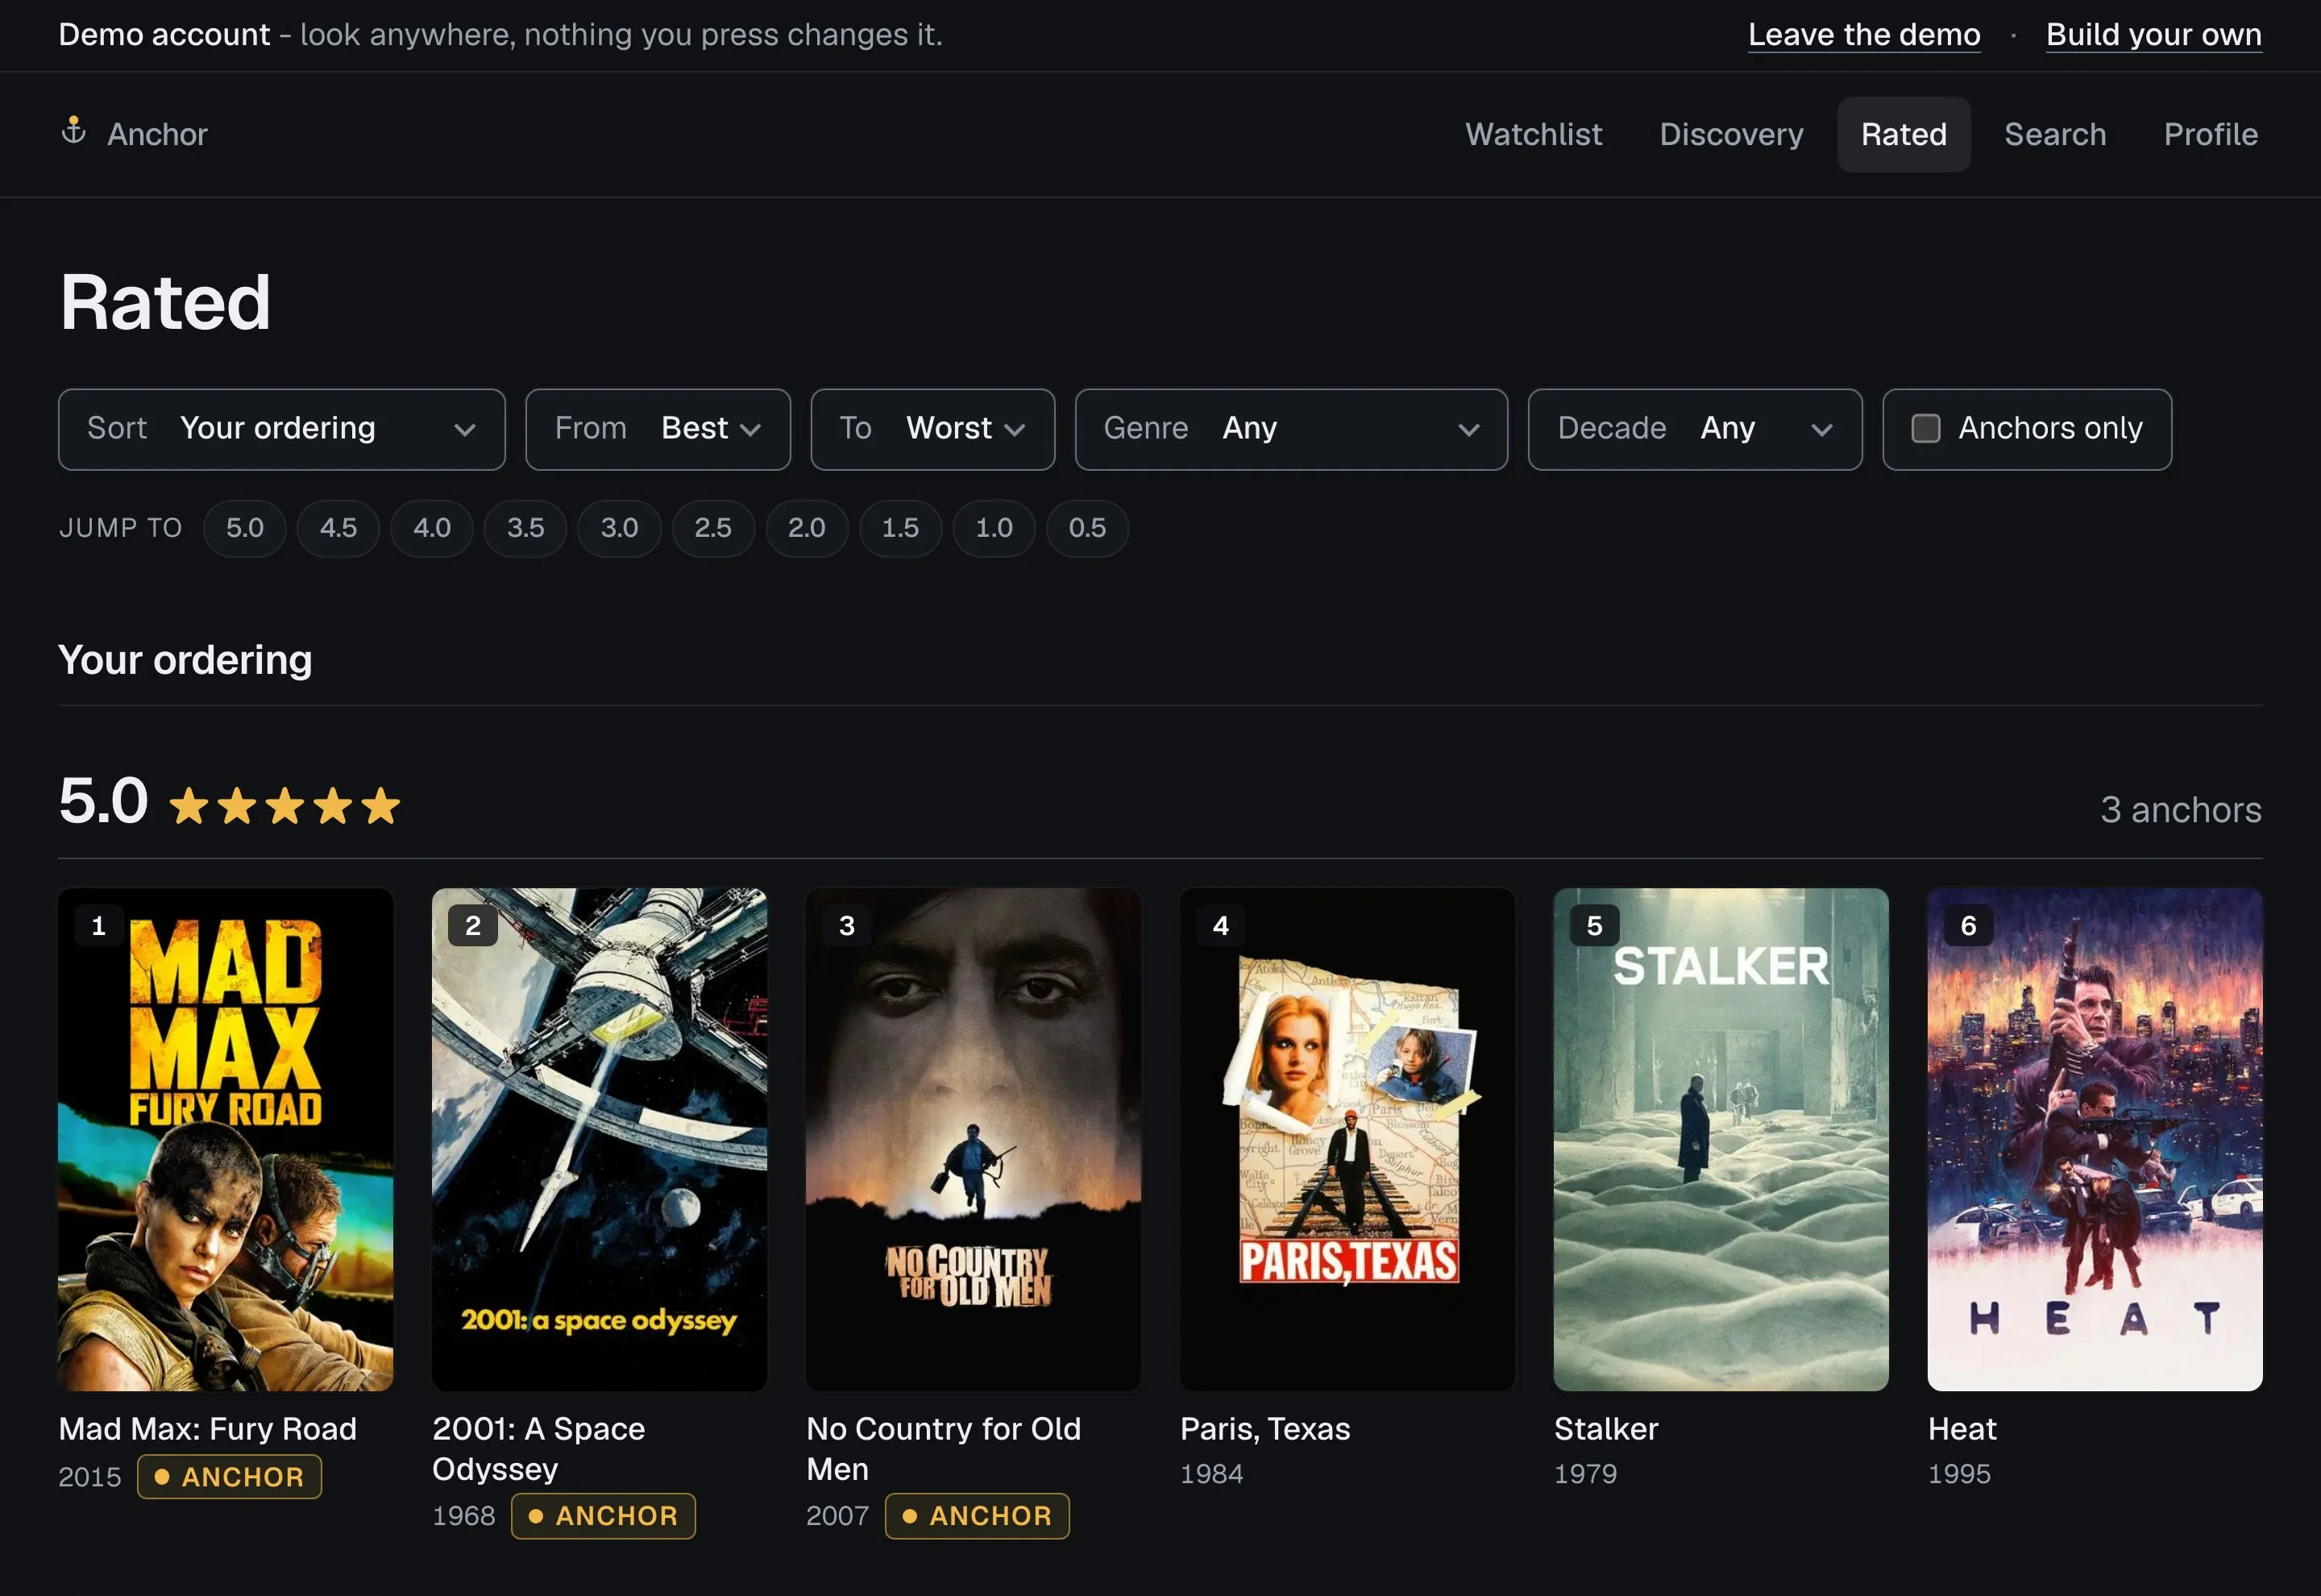The height and width of the screenshot is (1596, 2321).
Task: Open the Watchlist tab
Action: (x=1534, y=134)
